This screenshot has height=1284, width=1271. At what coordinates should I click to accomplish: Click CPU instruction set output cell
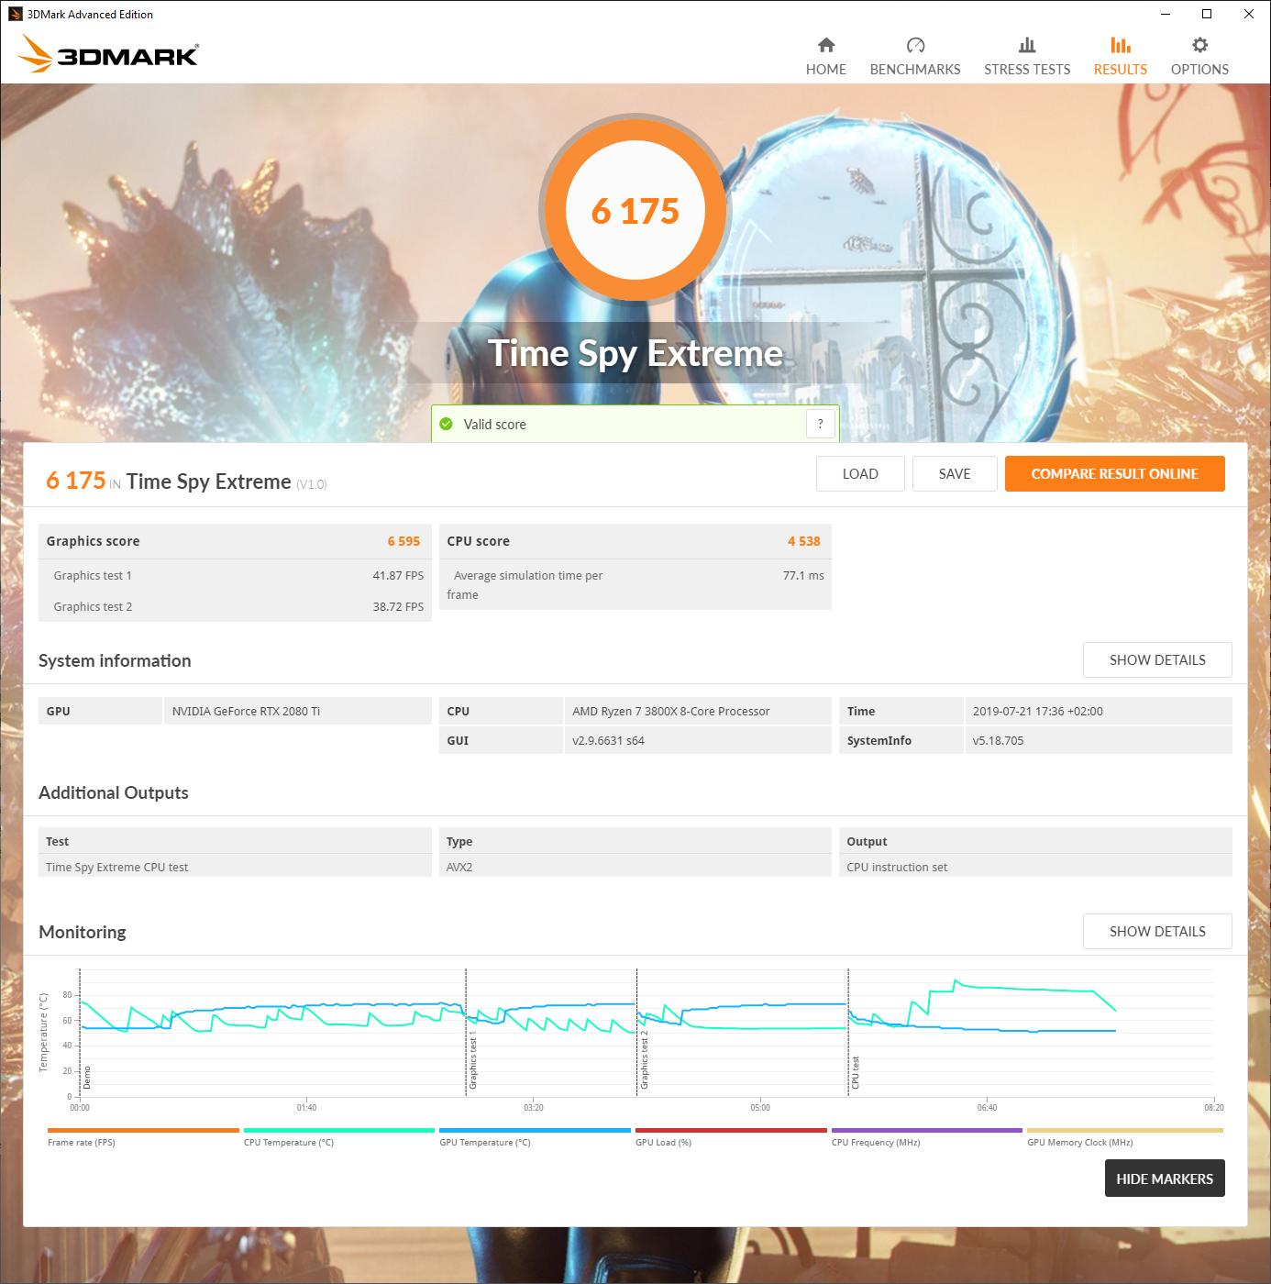(1035, 867)
